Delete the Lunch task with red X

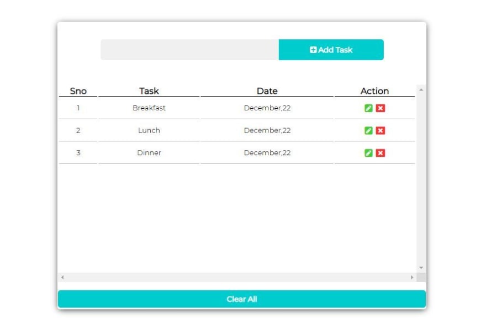[381, 130]
